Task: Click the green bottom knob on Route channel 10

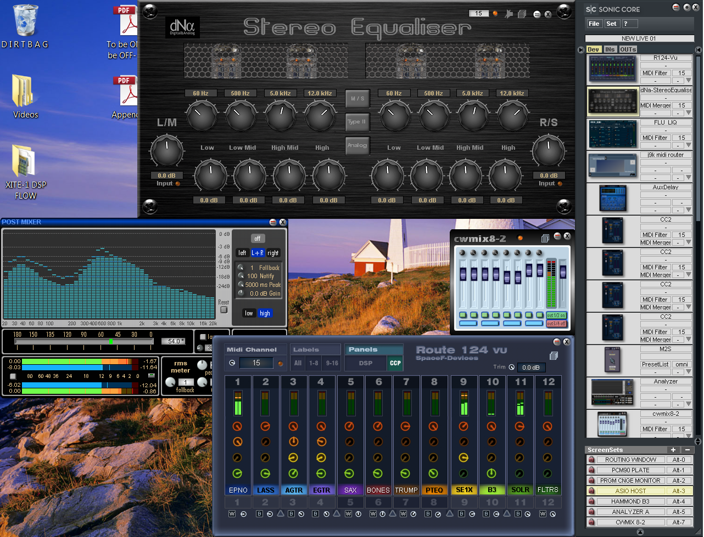Action: pyautogui.click(x=491, y=473)
